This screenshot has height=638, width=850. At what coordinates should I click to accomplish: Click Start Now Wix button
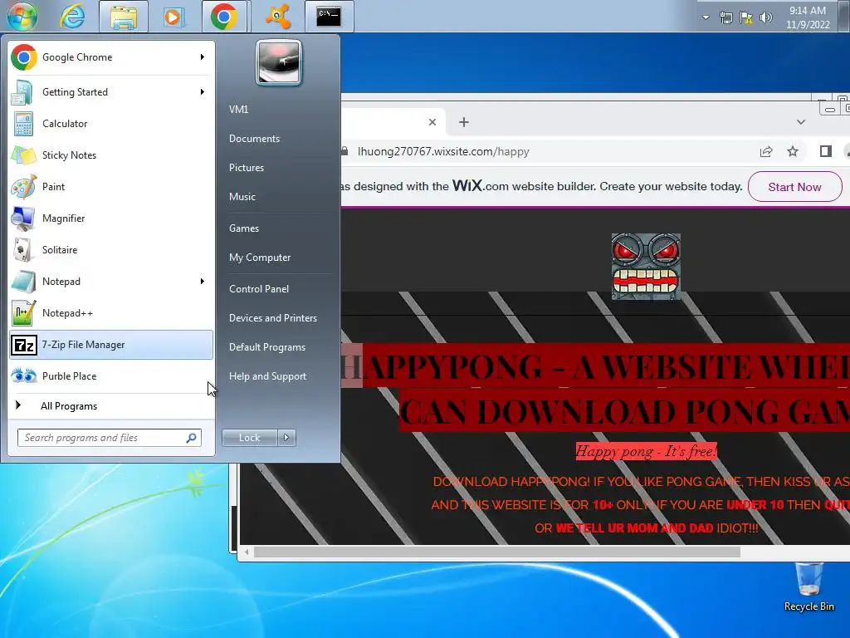(x=794, y=187)
